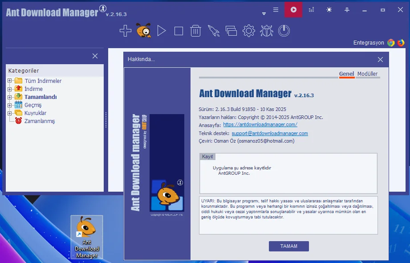Expand the Tüm İndirmeler tree node
The height and width of the screenshot is (263, 410).
point(10,81)
